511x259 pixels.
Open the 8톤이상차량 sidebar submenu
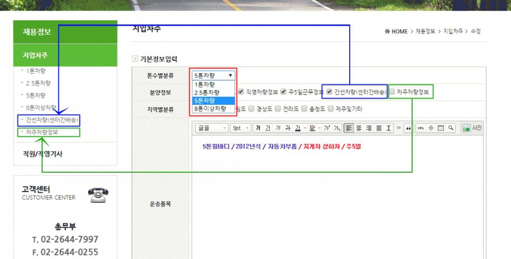tap(41, 108)
